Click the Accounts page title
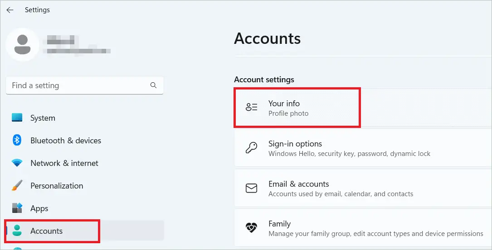This screenshot has height=250, width=492. tap(268, 38)
